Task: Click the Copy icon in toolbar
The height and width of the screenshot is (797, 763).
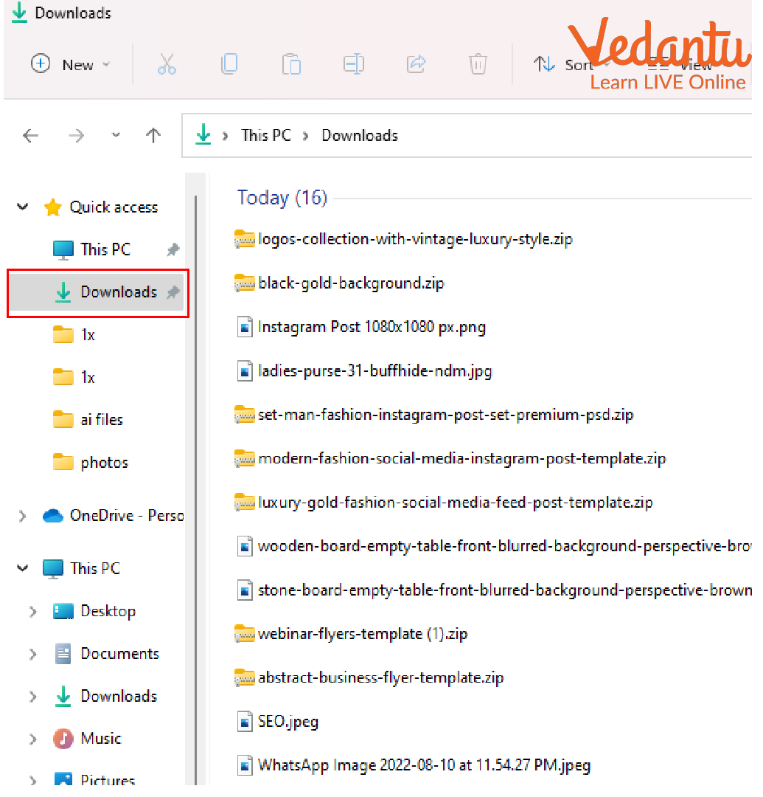Action: (229, 65)
